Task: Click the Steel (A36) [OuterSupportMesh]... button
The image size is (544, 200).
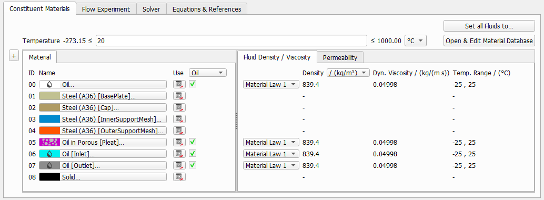Action: 103,131
